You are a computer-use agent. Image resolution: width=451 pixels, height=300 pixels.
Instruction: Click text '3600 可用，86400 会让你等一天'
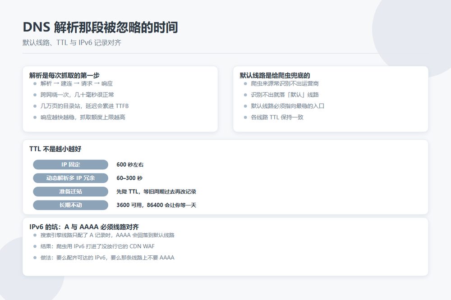point(156,205)
